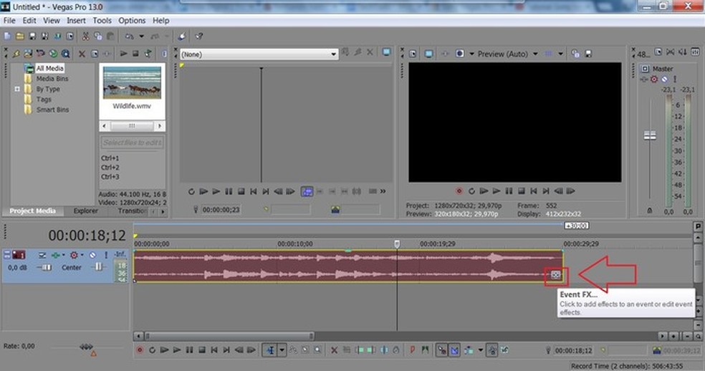Viewport: 705px width, 371px height.
Task: Click the Save icon in the main toolbar
Action: (x=32, y=36)
